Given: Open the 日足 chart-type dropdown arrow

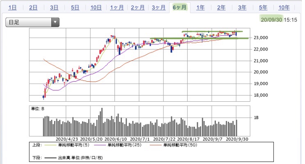Looking at the screenshot, I should pyautogui.click(x=55, y=22).
